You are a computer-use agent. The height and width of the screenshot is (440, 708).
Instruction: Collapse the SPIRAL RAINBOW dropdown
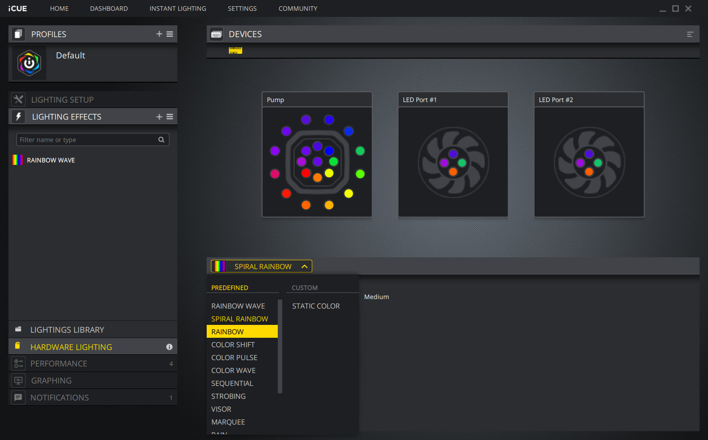click(261, 266)
